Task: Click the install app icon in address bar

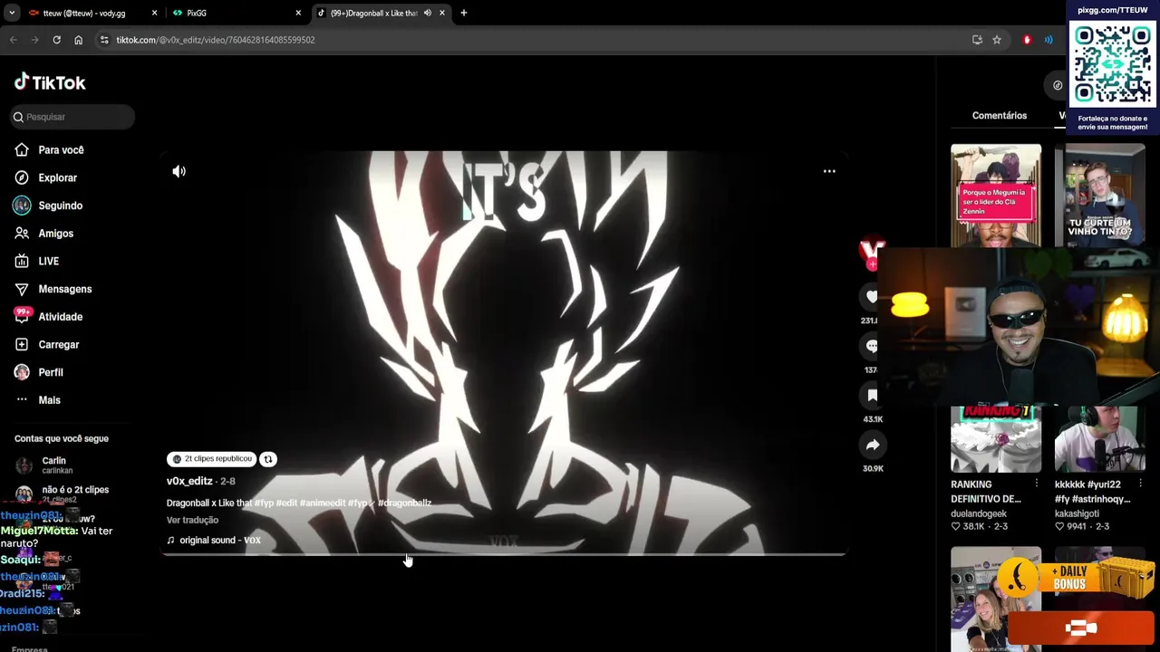Action: [977, 40]
